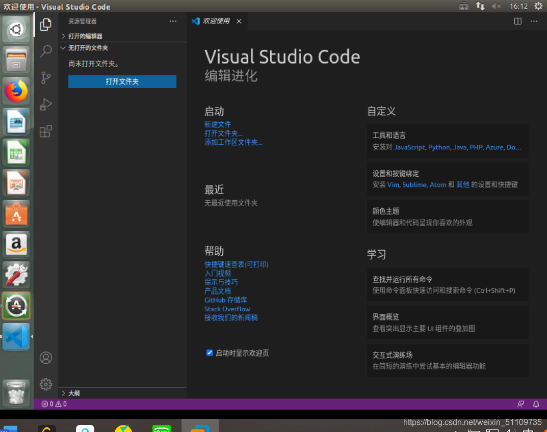
Task: Launch the Files manager from dock
Action: (x=16, y=60)
